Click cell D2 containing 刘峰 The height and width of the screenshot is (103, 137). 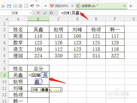click(78, 29)
